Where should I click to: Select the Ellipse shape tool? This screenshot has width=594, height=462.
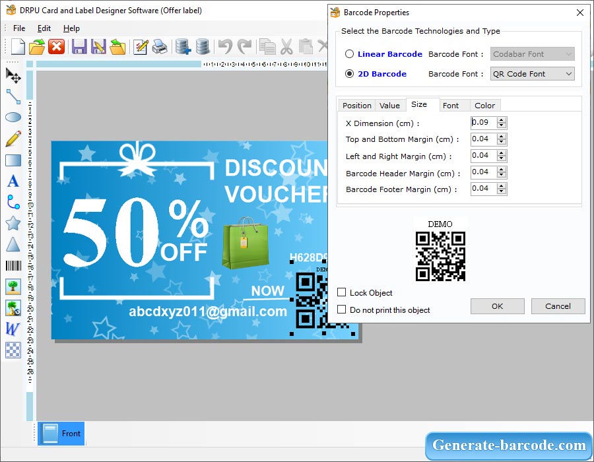pos(13,117)
